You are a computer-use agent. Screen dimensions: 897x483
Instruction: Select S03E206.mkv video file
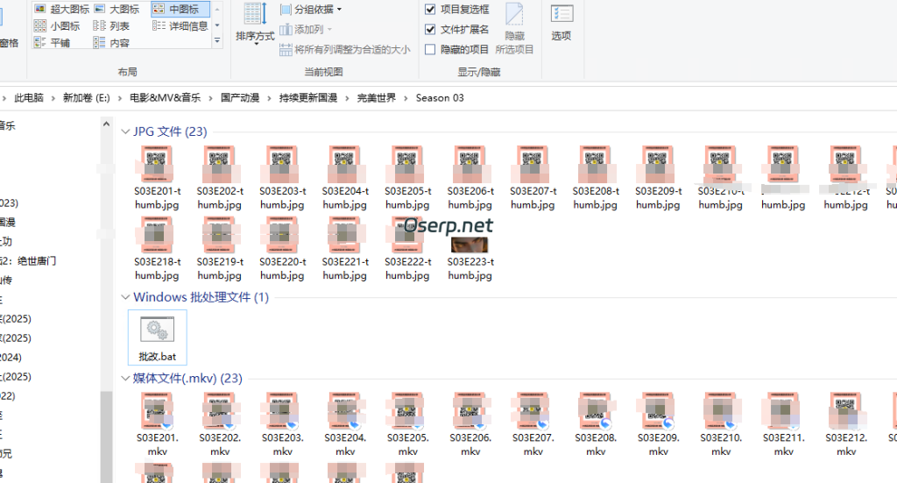coord(470,424)
